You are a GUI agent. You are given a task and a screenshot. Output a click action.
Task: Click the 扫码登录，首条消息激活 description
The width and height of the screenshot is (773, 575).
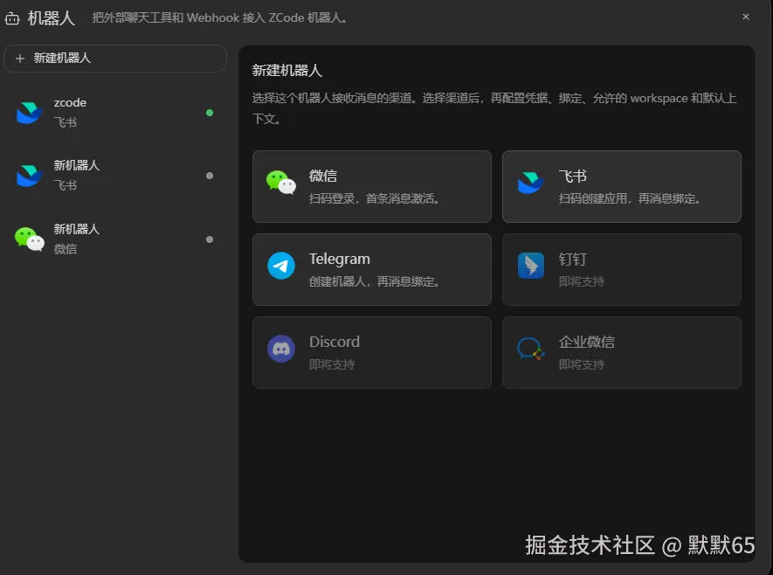(374, 198)
